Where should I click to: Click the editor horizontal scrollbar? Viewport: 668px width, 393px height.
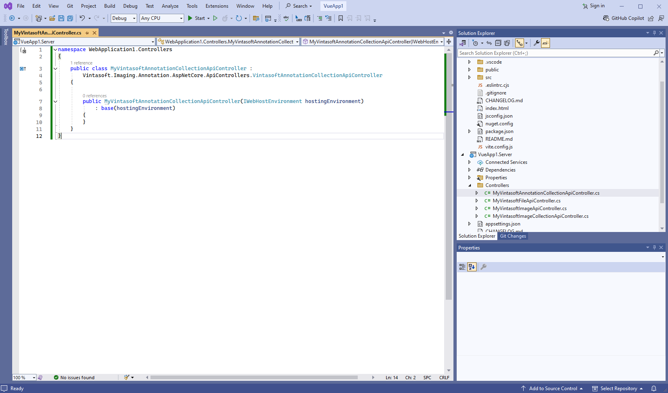[x=254, y=378]
